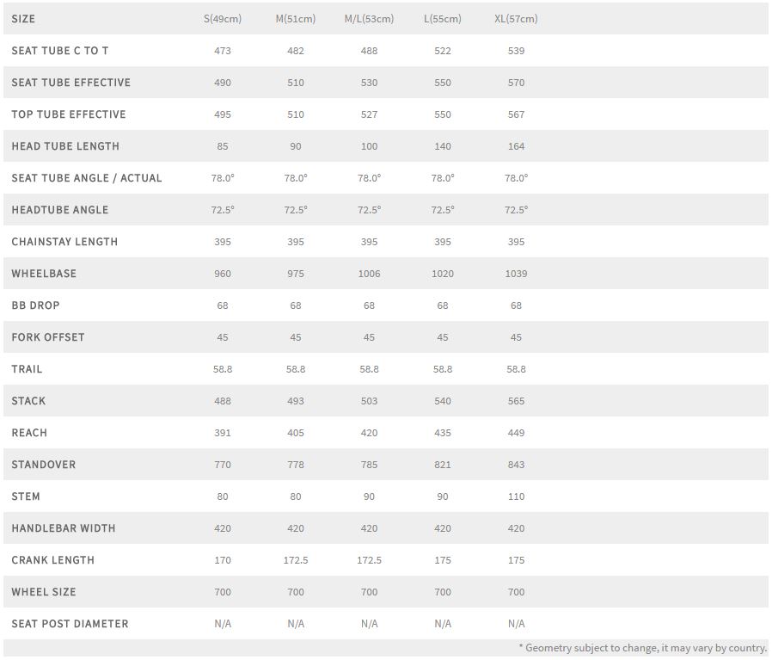Select the WHEELBASE row label
The width and height of the screenshot is (772, 660).
coord(44,274)
